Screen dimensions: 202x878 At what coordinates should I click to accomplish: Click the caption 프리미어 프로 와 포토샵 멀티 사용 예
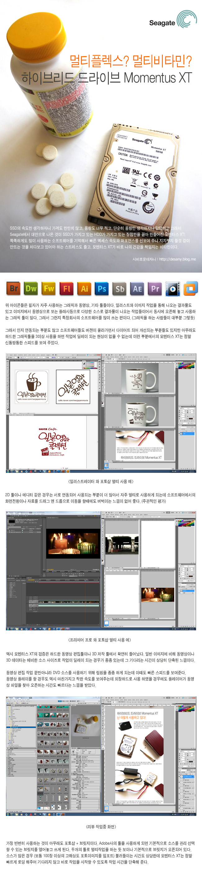[99, 640]
